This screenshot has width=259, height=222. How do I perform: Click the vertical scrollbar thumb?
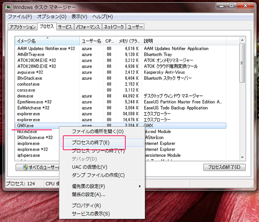tap(242, 63)
